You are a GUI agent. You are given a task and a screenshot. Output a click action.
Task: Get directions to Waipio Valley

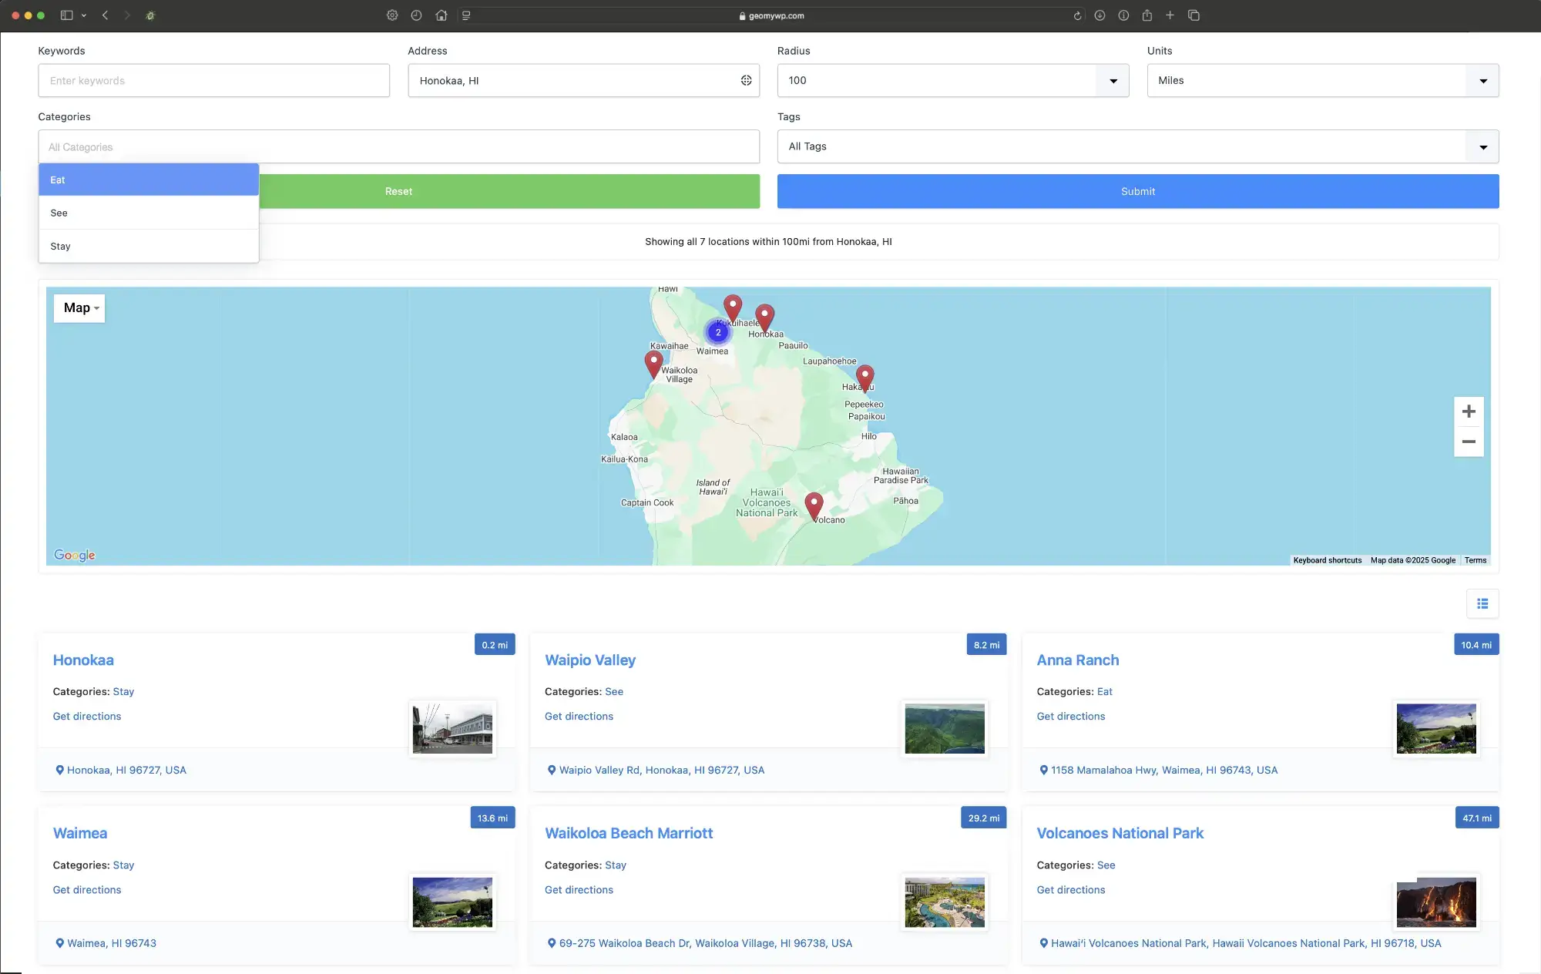pyautogui.click(x=579, y=716)
